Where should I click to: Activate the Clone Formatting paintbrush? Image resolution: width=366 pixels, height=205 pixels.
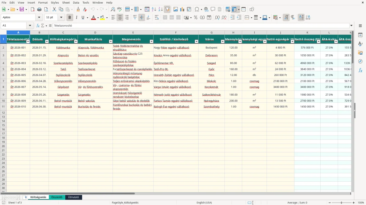(78, 9)
